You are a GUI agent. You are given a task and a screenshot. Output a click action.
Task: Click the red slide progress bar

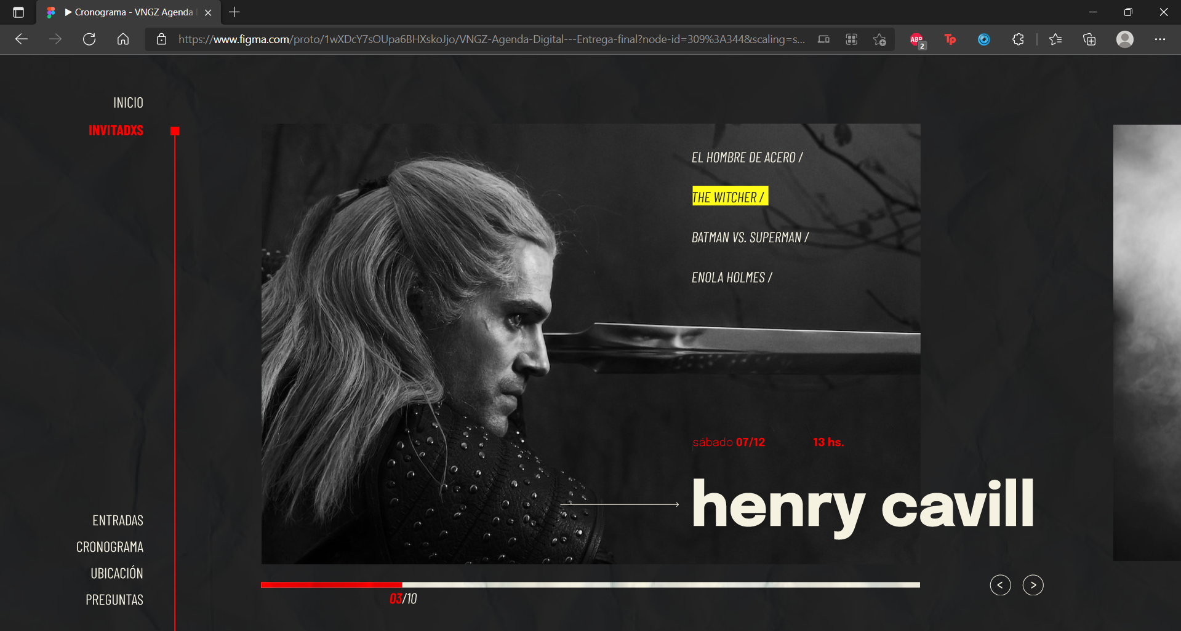click(x=331, y=585)
